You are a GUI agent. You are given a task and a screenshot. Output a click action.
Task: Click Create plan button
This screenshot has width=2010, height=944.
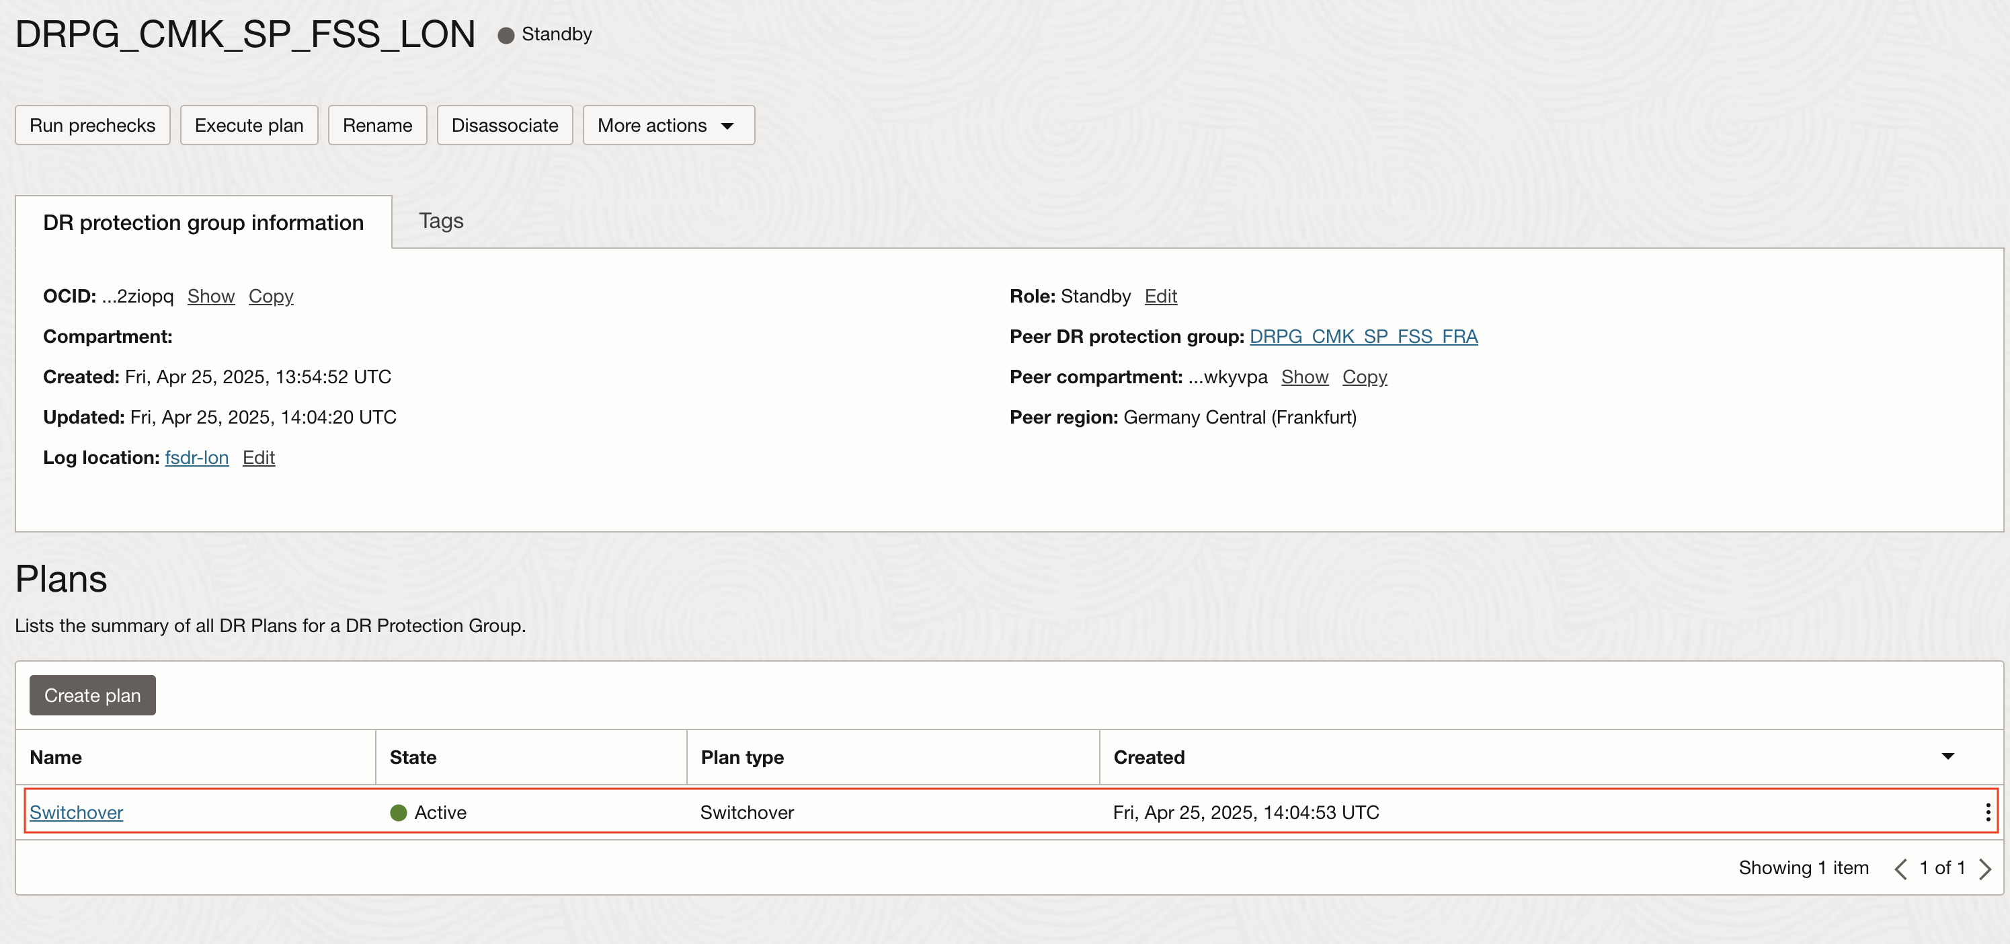[92, 695]
